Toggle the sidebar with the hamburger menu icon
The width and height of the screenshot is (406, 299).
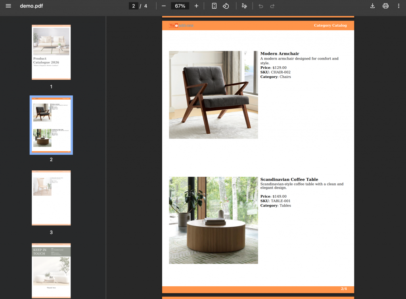(8, 6)
